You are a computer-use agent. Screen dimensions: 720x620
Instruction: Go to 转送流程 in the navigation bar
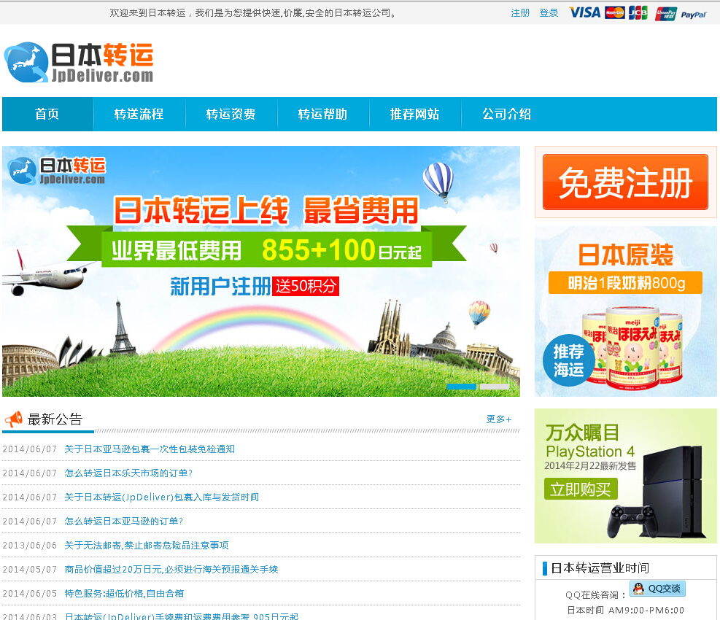pos(139,114)
